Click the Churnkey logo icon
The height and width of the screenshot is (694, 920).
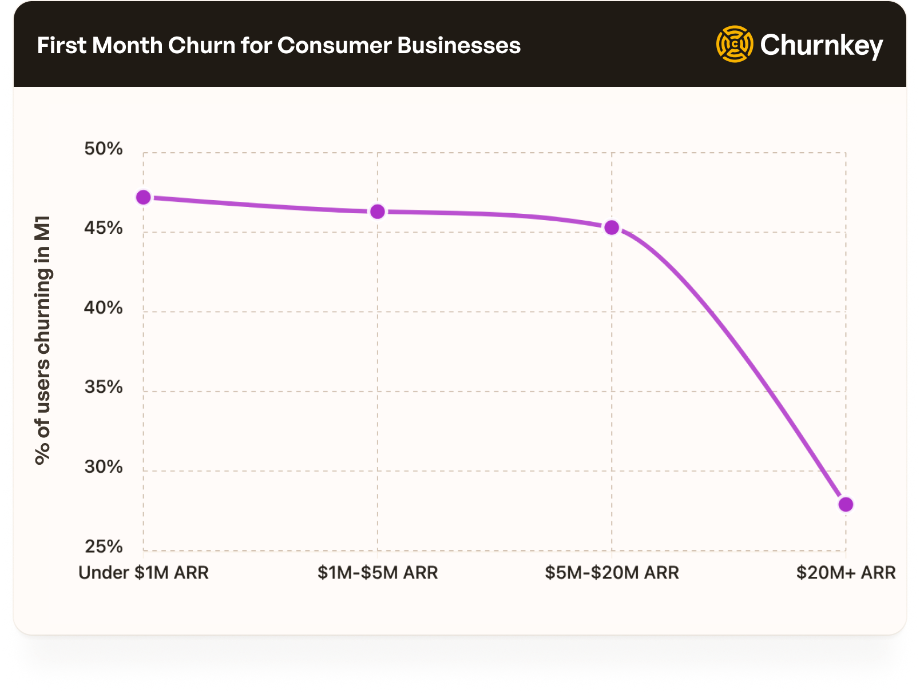click(735, 44)
